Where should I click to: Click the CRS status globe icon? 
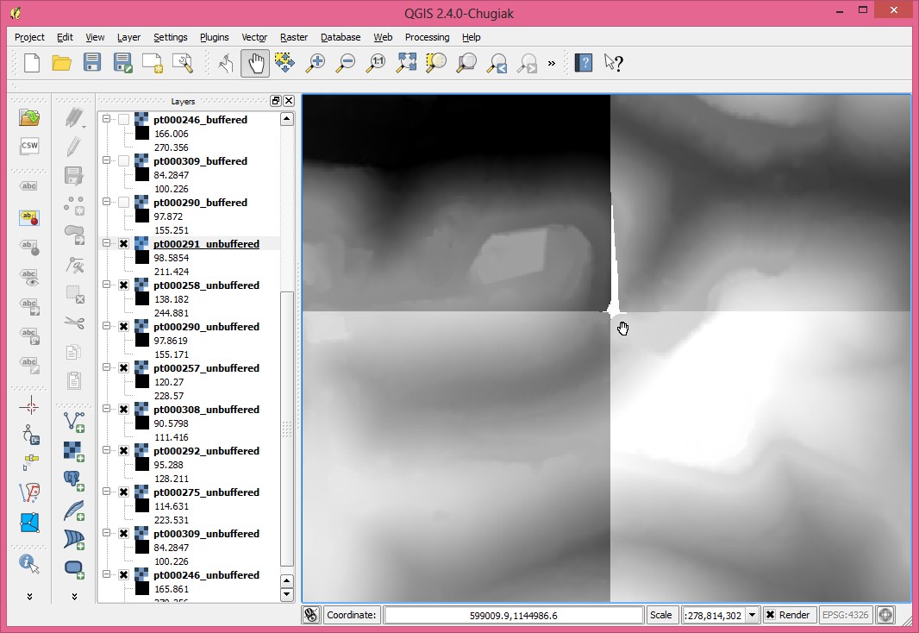885,615
